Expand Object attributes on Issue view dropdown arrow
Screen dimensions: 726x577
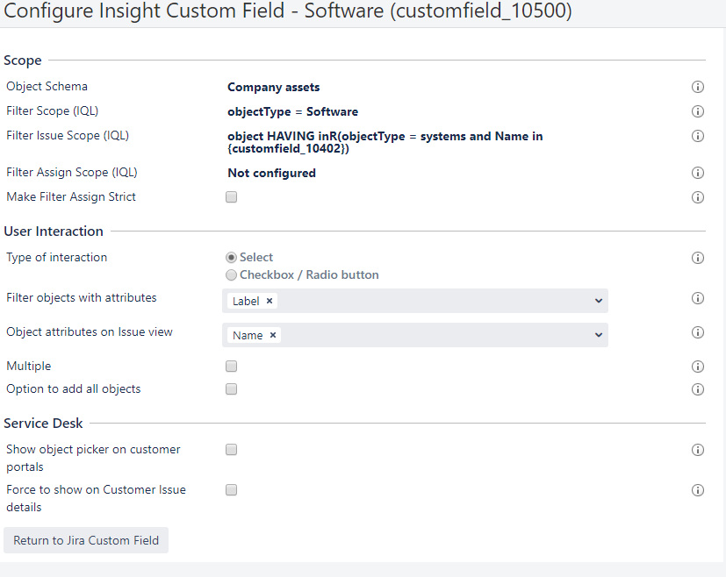598,335
